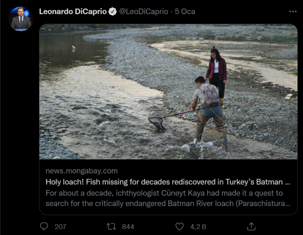Click the 207 replies count
303x235 pixels.
pos(61,226)
